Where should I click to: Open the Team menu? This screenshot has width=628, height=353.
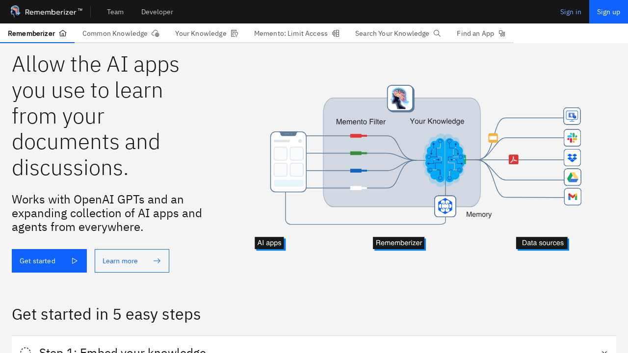tap(115, 12)
